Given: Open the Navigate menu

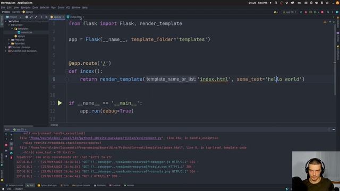Looking at the screenshot, I should pyautogui.click(x=26, y=7).
